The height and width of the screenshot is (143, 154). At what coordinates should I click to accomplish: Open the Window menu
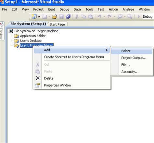point(145,9)
